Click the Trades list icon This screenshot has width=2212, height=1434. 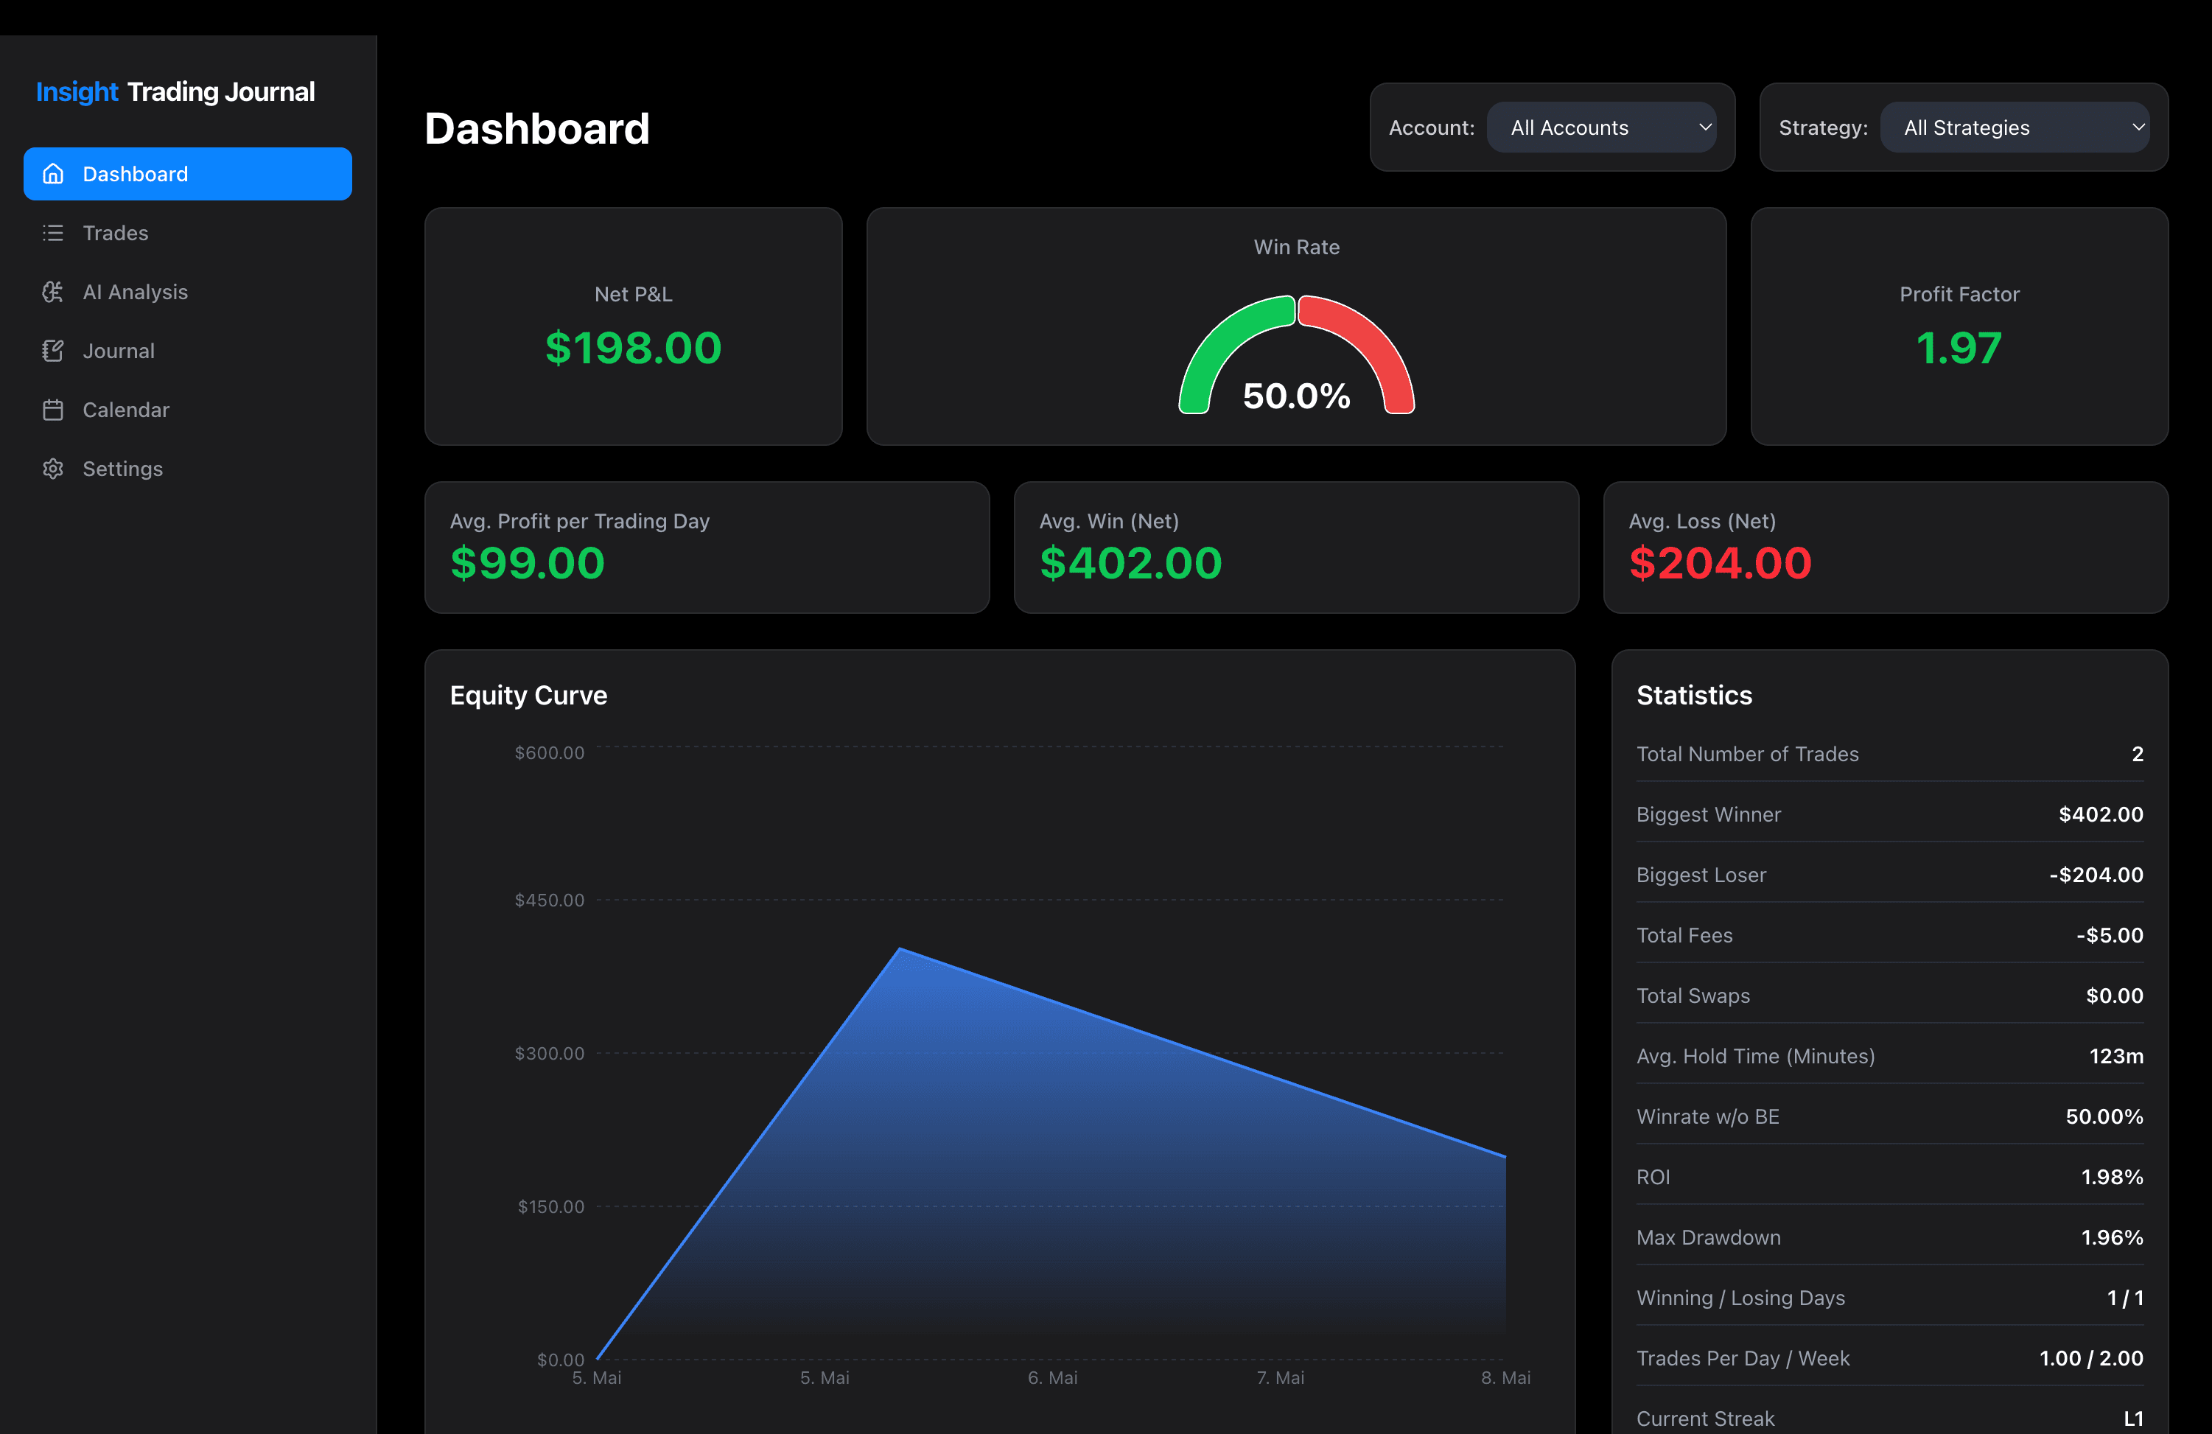point(53,232)
